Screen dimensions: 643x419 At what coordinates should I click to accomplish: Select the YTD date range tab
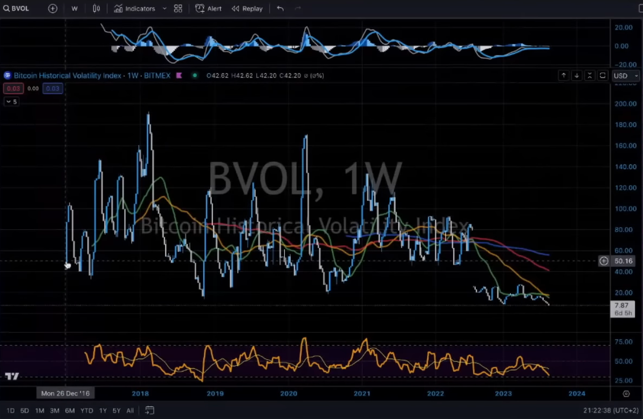pyautogui.click(x=86, y=410)
